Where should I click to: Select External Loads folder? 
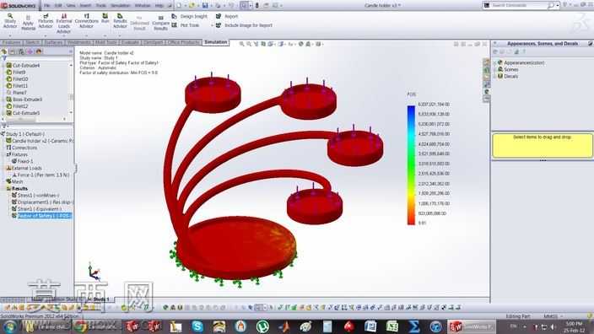(x=24, y=168)
